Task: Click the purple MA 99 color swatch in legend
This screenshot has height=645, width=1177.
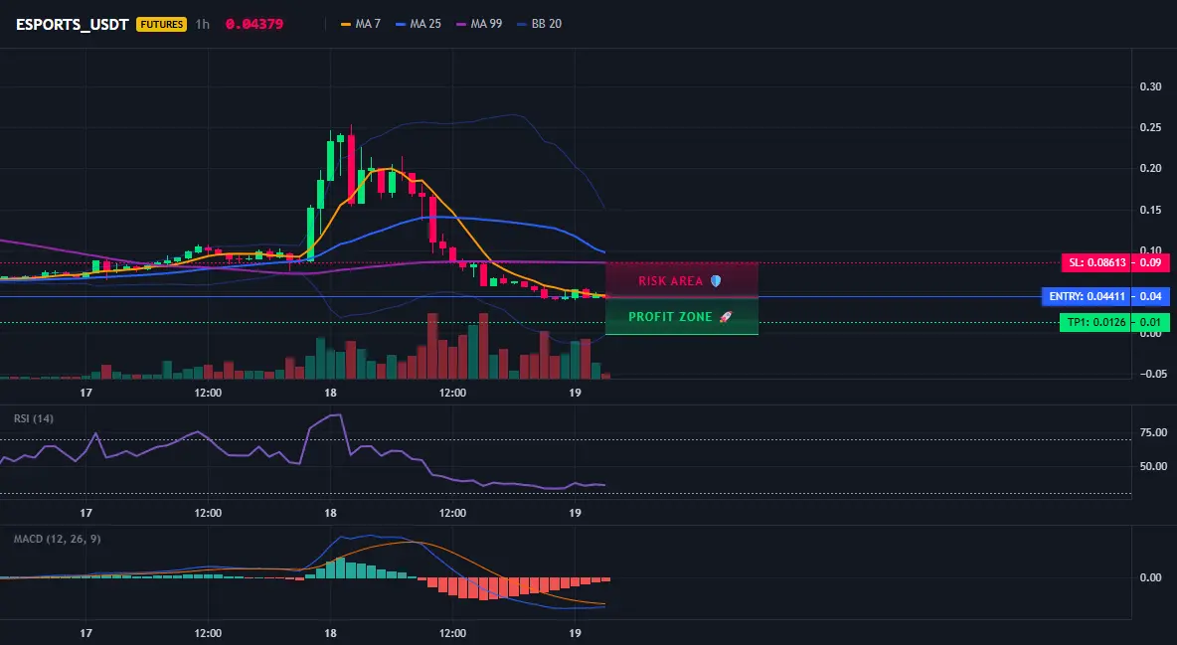Action: pos(461,24)
